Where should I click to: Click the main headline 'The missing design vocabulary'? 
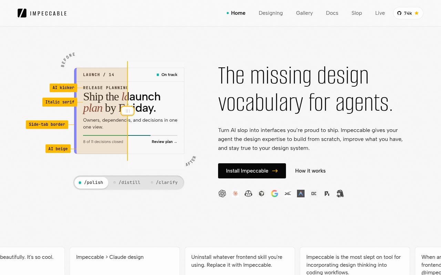[306, 89]
